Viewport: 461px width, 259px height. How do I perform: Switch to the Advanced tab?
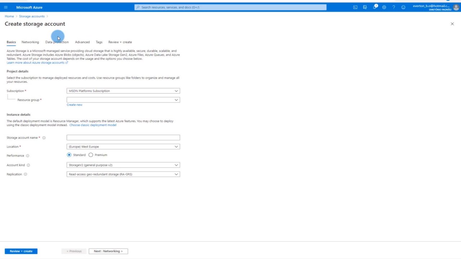(x=82, y=42)
